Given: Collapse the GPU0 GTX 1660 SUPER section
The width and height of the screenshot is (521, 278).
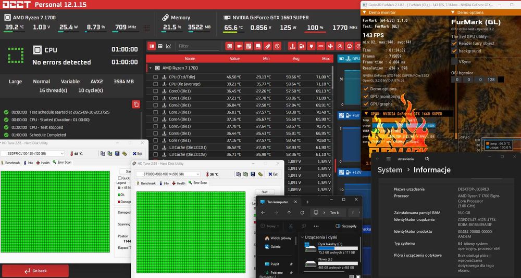Looking at the screenshot, I should coord(366,114).
